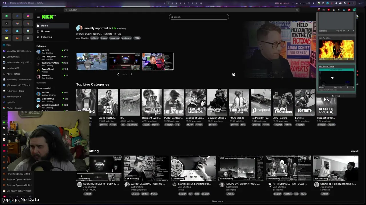Click the trump tag on the featured stream
366x205 pixels.
pyautogui.click(x=104, y=38)
